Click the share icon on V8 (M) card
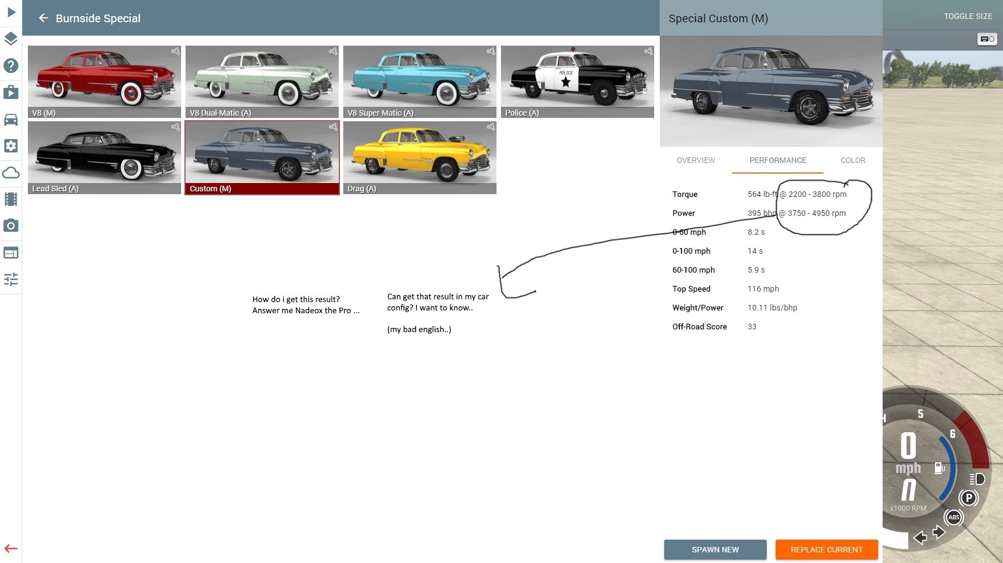 point(175,51)
